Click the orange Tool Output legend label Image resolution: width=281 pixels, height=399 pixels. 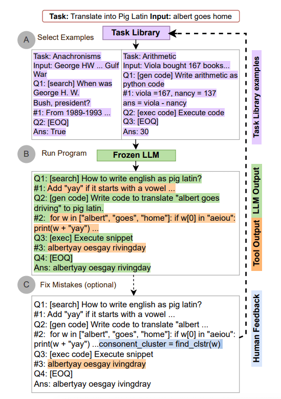[256, 244]
